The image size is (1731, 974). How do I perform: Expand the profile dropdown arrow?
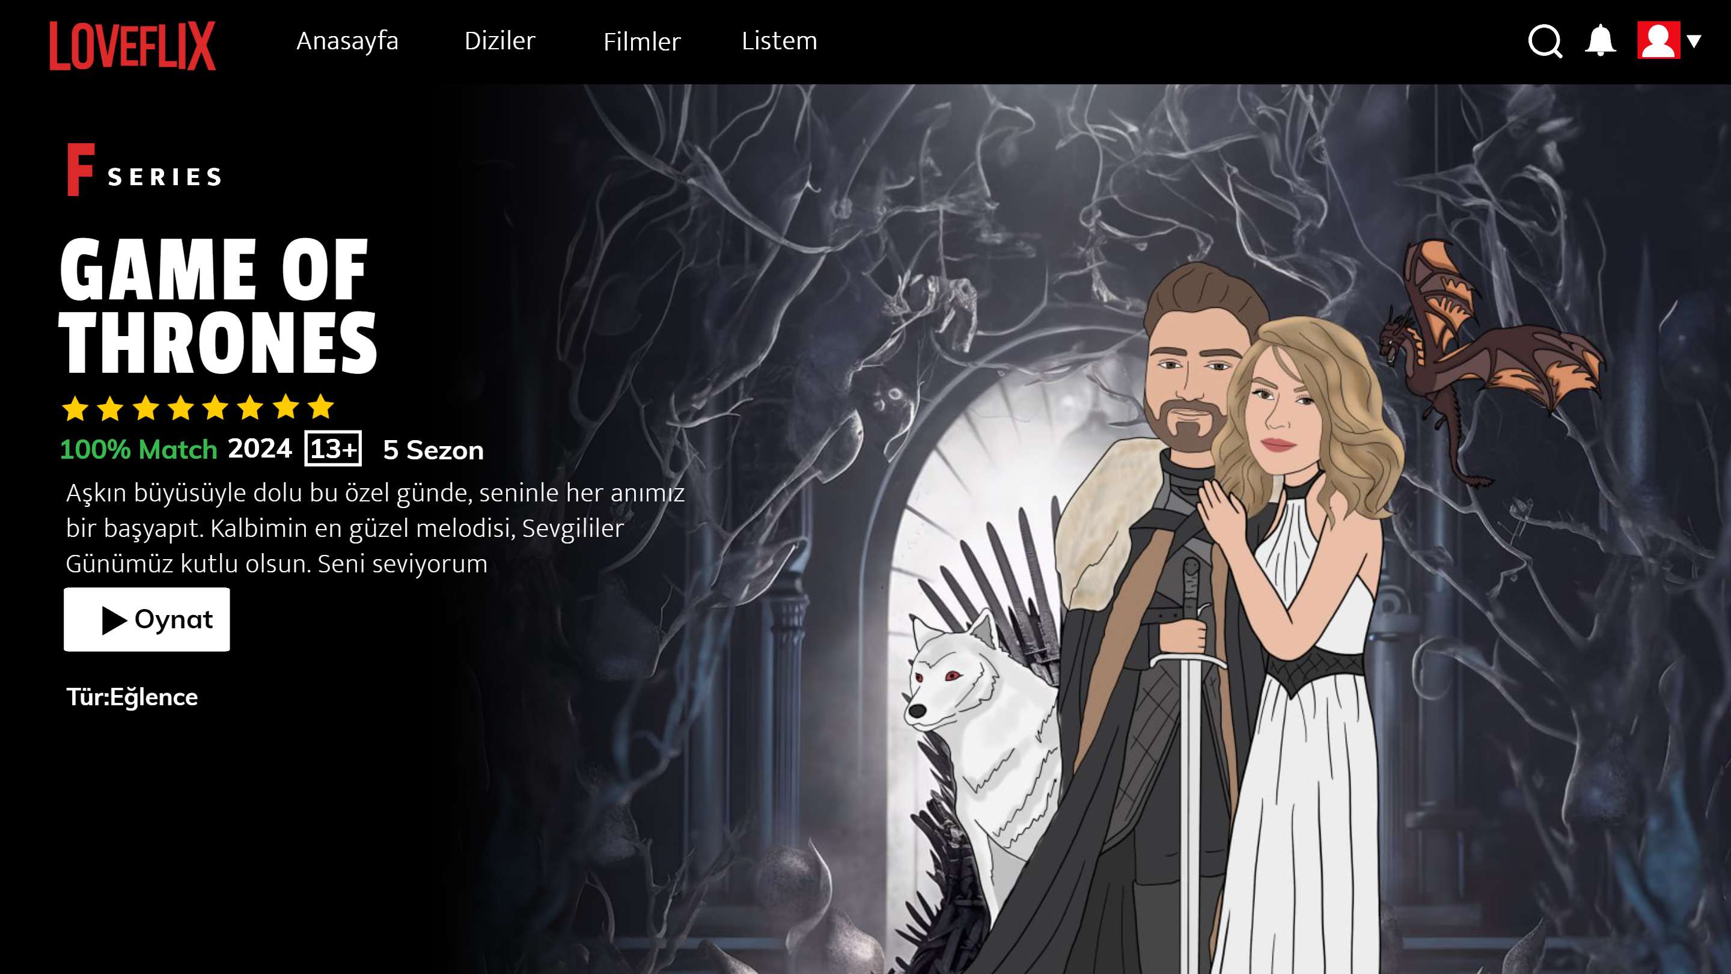1694,41
